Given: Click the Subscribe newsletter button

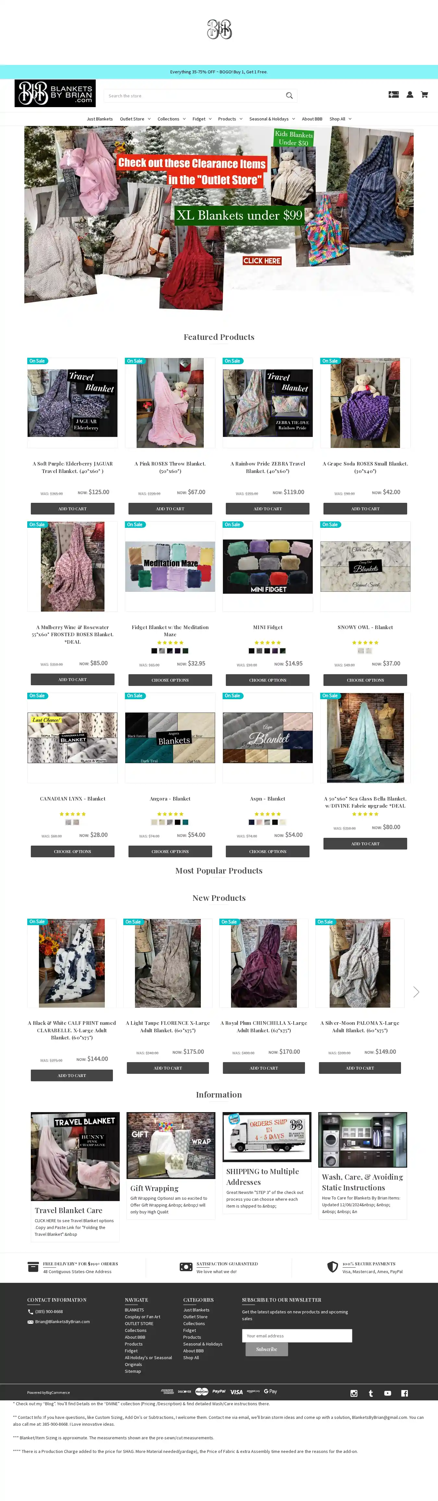Looking at the screenshot, I should click(x=266, y=1349).
